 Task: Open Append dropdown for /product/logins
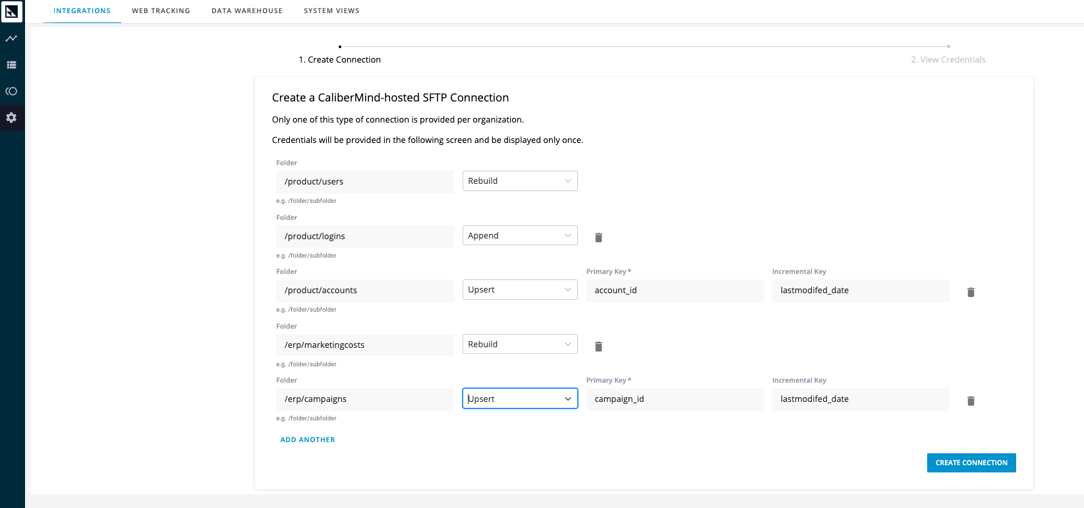520,236
